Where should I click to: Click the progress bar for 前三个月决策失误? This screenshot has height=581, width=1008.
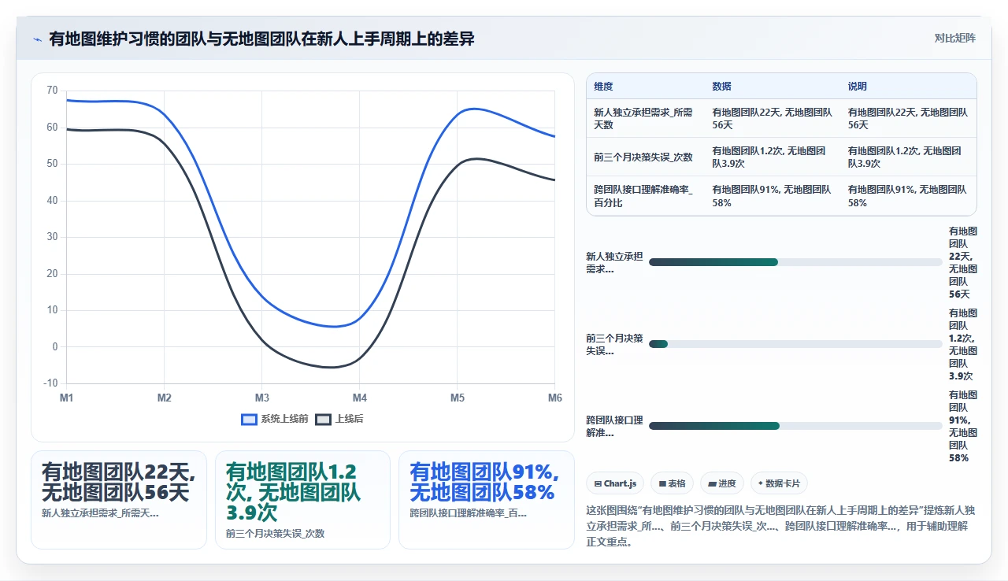(795, 344)
